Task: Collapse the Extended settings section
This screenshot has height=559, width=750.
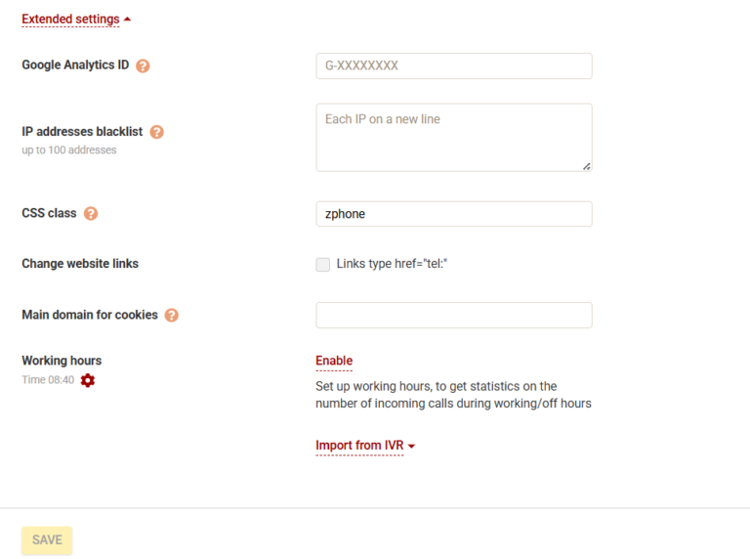Action: [x=76, y=19]
